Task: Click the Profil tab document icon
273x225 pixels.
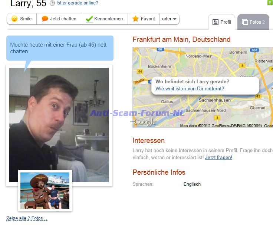Action: coord(215,22)
